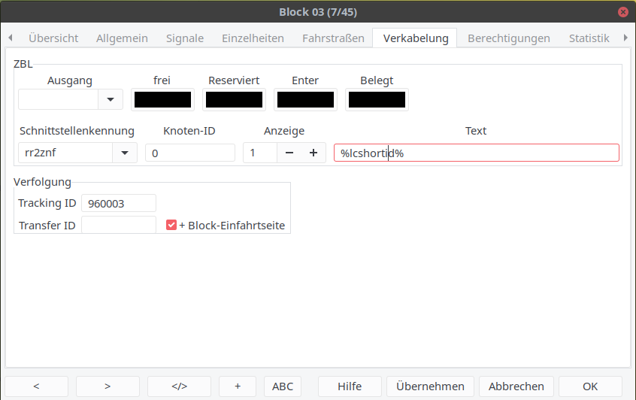Screen dimensions: 636x400
Task: Open XML view with </> button
Action: click(179, 386)
